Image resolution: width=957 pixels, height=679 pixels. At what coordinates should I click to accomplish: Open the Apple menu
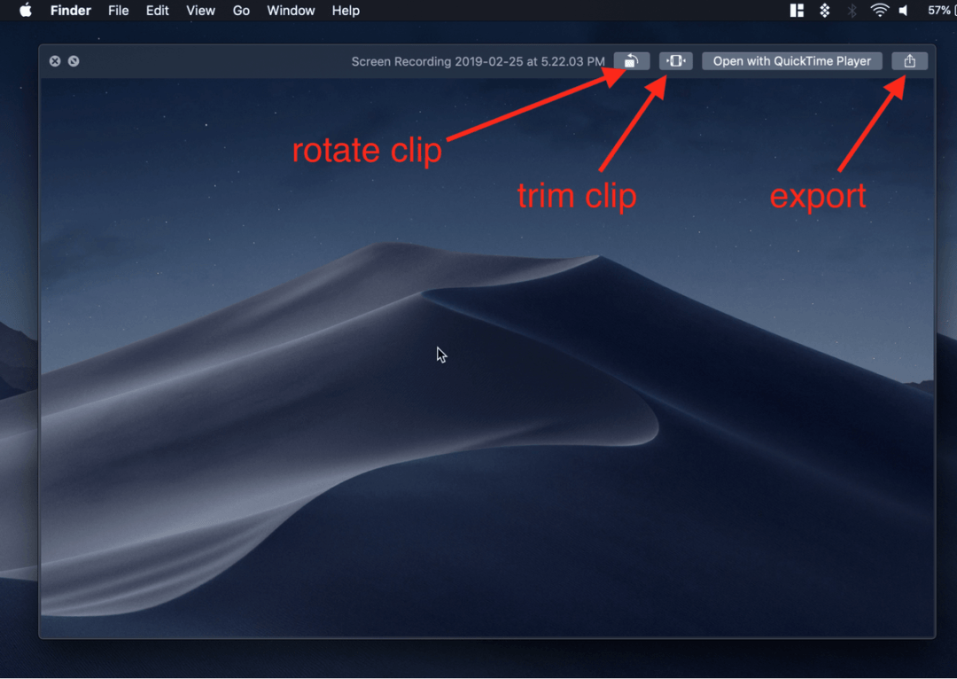[x=24, y=11]
